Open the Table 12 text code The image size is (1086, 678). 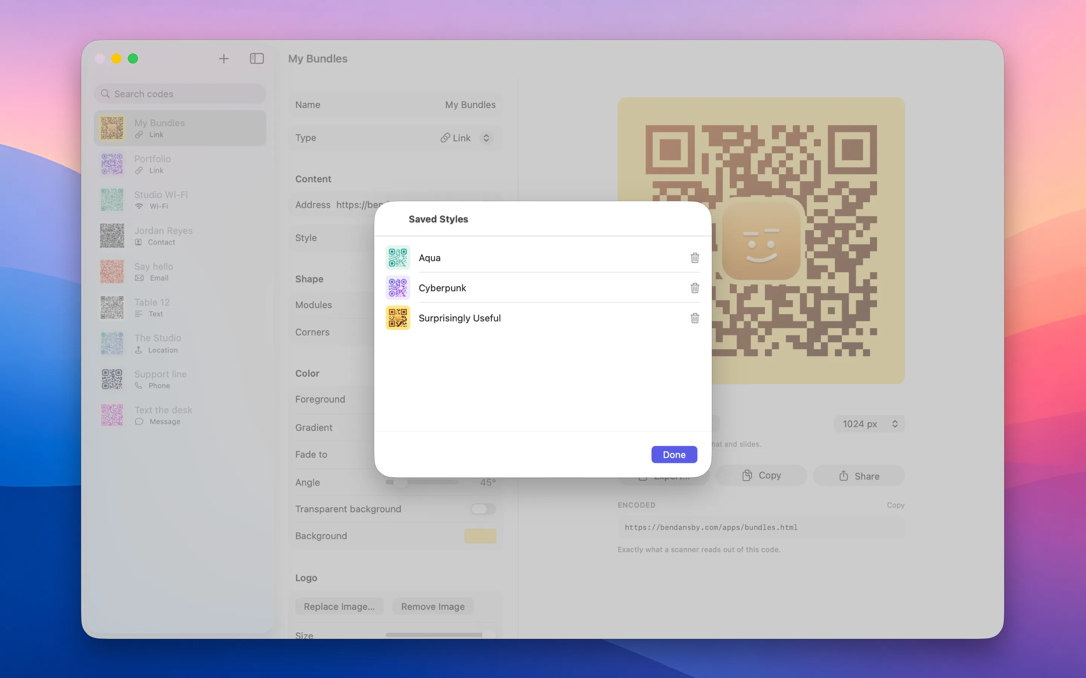pyautogui.click(x=180, y=308)
